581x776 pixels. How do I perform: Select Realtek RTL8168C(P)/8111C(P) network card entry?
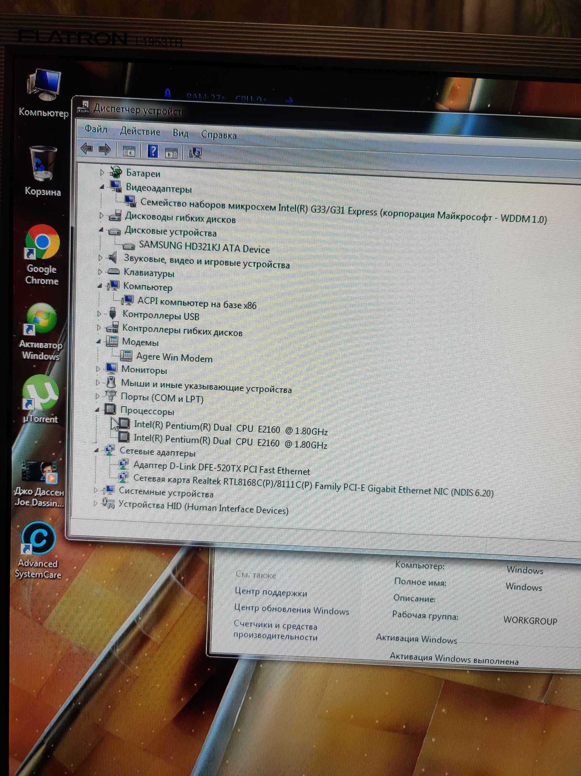[x=313, y=486]
